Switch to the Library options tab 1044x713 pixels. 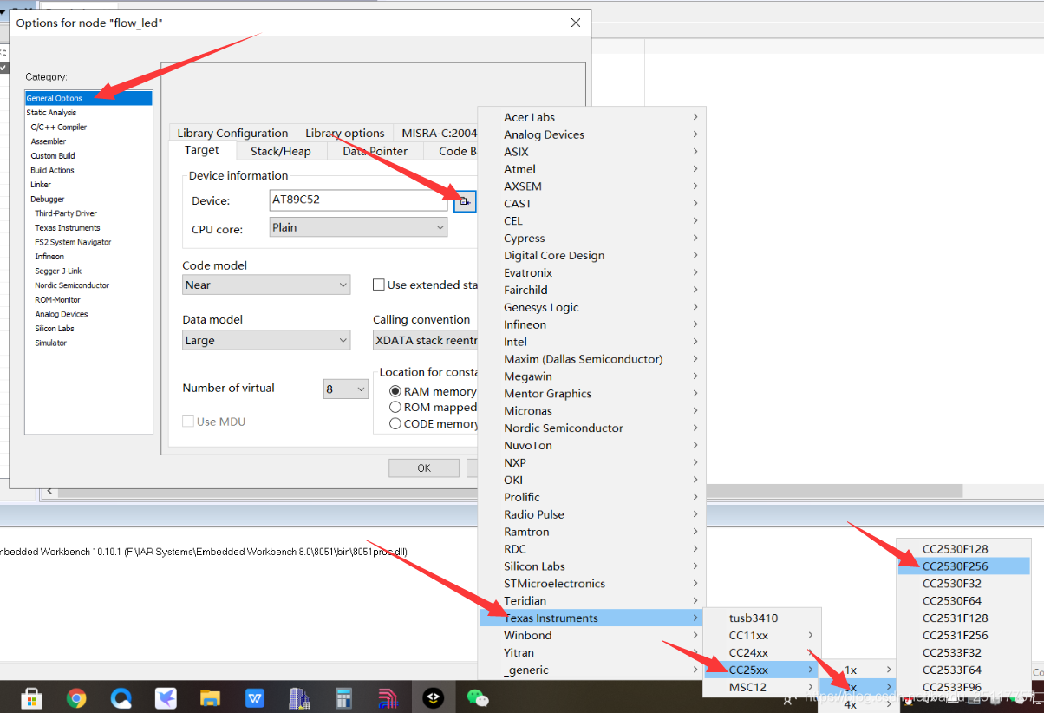coord(344,133)
